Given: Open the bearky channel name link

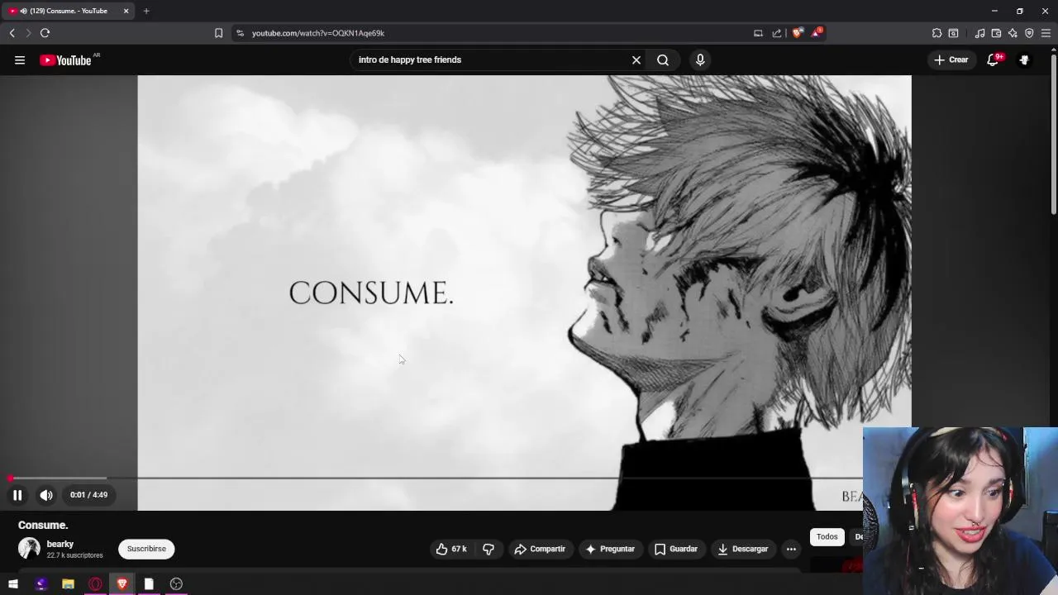Looking at the screenshot, I should point(60,544).
